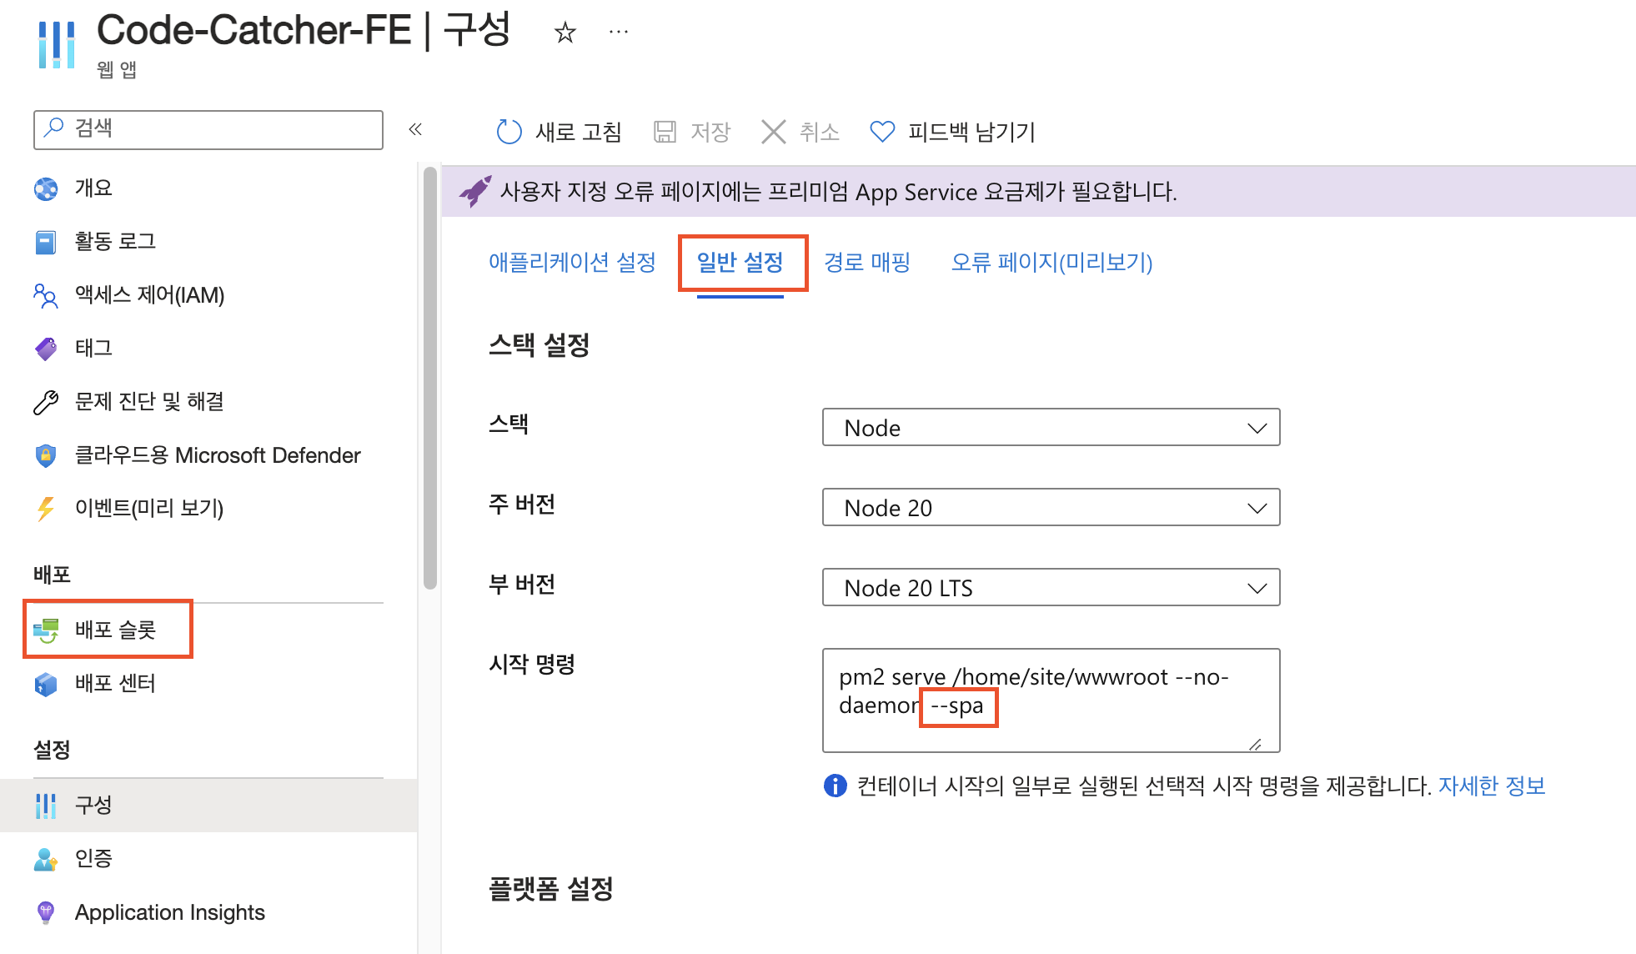Open the 자세한 정보 link
Screen dimensions: 1636x954
pyautogui.click(x=1492, y=786)
